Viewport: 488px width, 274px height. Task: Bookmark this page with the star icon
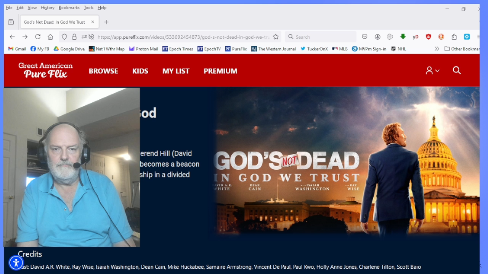pyautogui.click(x=276, y=37)
